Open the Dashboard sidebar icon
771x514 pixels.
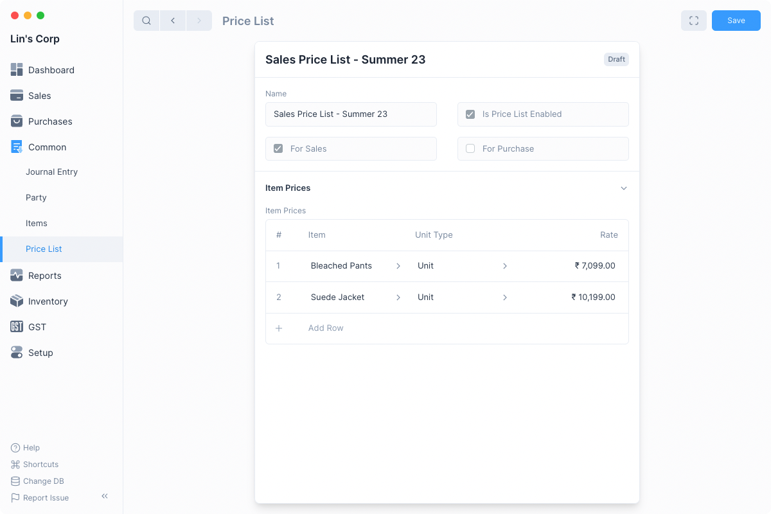pyautogui.click(x=17, y=70)
